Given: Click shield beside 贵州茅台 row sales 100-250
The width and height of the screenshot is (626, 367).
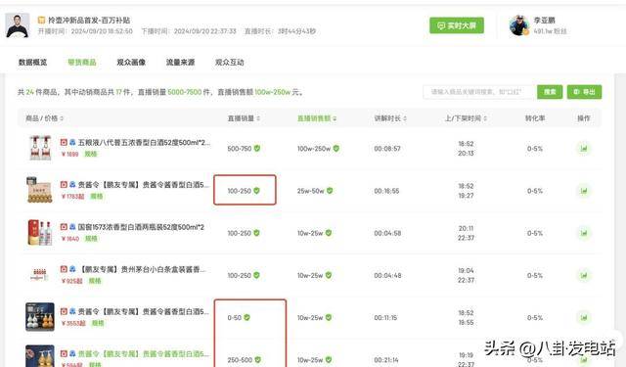Looking at the screenshot, I should pos(256,275).
